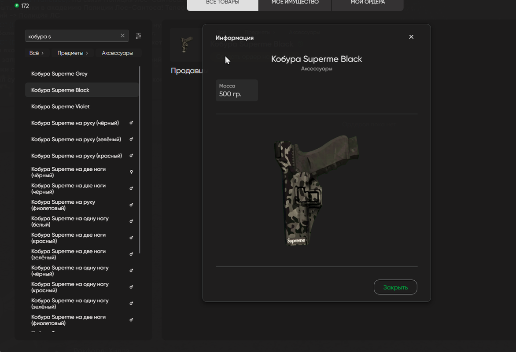516x352 pixels.
Task: Open the search filter settings icon
Action: (x=139, y=36)
